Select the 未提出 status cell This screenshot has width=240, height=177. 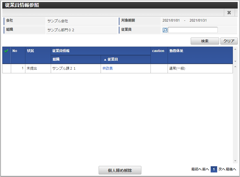[38, 68]
